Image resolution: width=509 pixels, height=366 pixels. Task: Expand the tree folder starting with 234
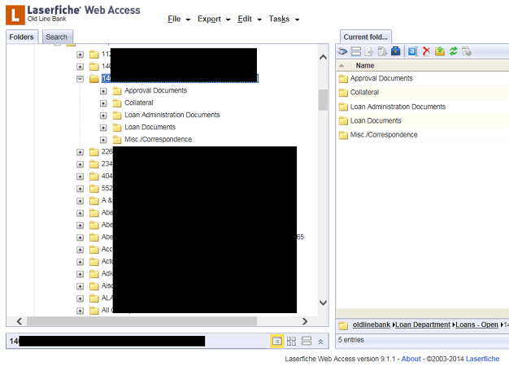point(80,164)
